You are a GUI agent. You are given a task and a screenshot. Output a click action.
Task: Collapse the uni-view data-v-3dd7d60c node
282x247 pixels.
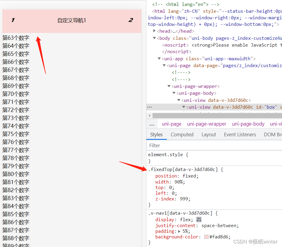click(179, 100)
